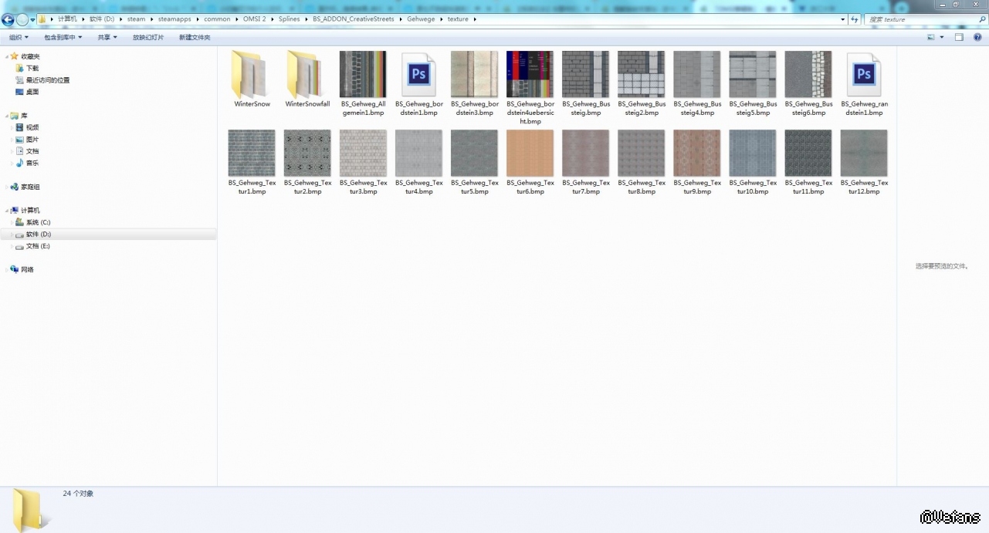Select BS_Gehweg_randstein1.bmp Photoshop file icon
Image resolution: width=989 pixels, height=533 pixels.
864,75
